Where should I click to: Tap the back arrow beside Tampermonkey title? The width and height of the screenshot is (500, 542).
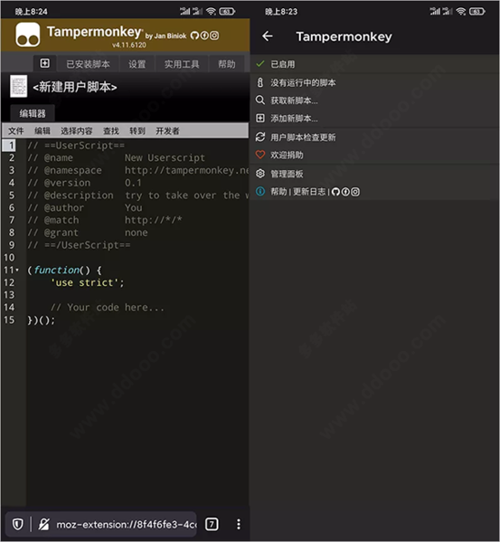click(268, 36)
